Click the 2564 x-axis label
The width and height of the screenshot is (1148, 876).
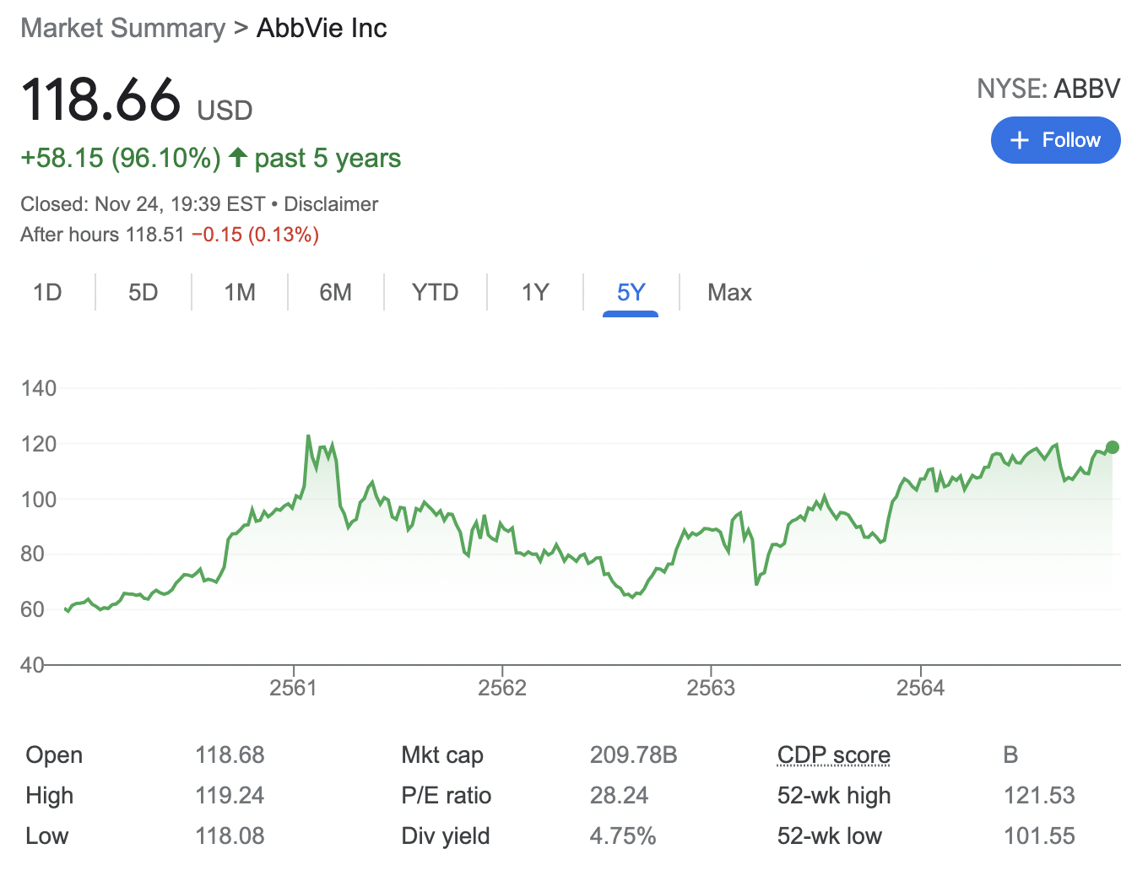pos(920,688)
